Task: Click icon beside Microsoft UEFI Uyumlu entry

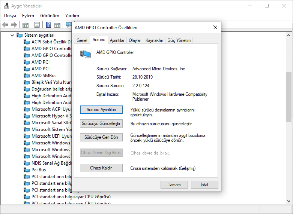Action: 27,136
